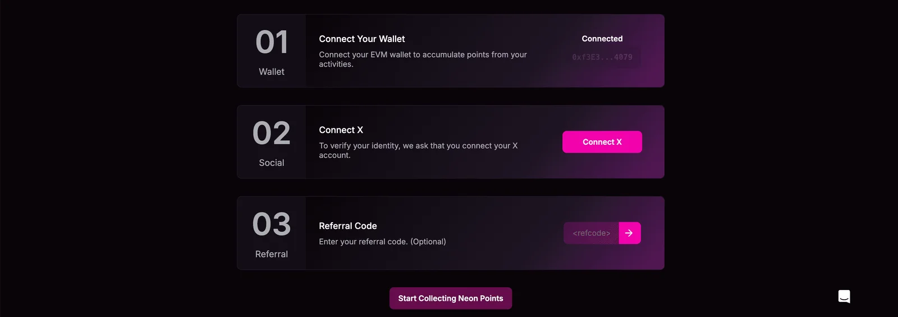Select the 03 Referral step tile
The width and height of the screenshot is (898, 317).
coord(272,233)
